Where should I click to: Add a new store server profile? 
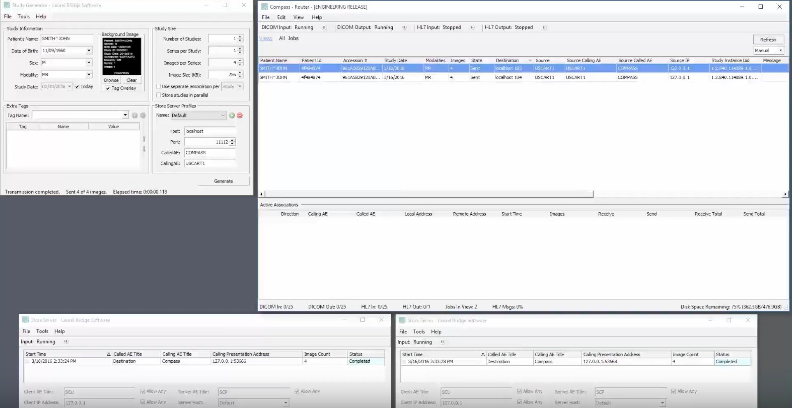232,116
